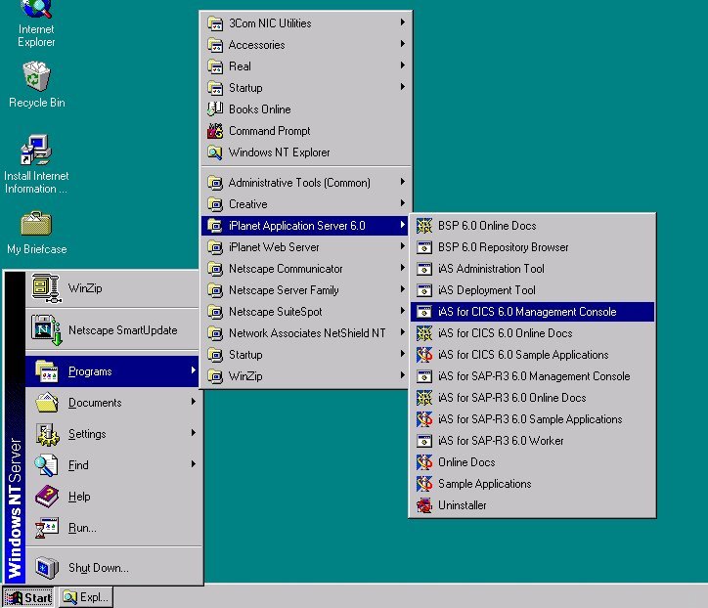Open iAS for SAP-R3 6.0 Online Docs
Image resolution: width=708 pixels, height=608 pixels.
coord(532,398)
